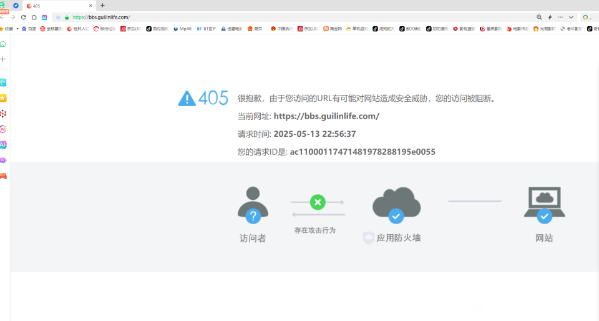Open the 百度 bookmark
Screen dimensions: 599x321
tap(29, 29)
